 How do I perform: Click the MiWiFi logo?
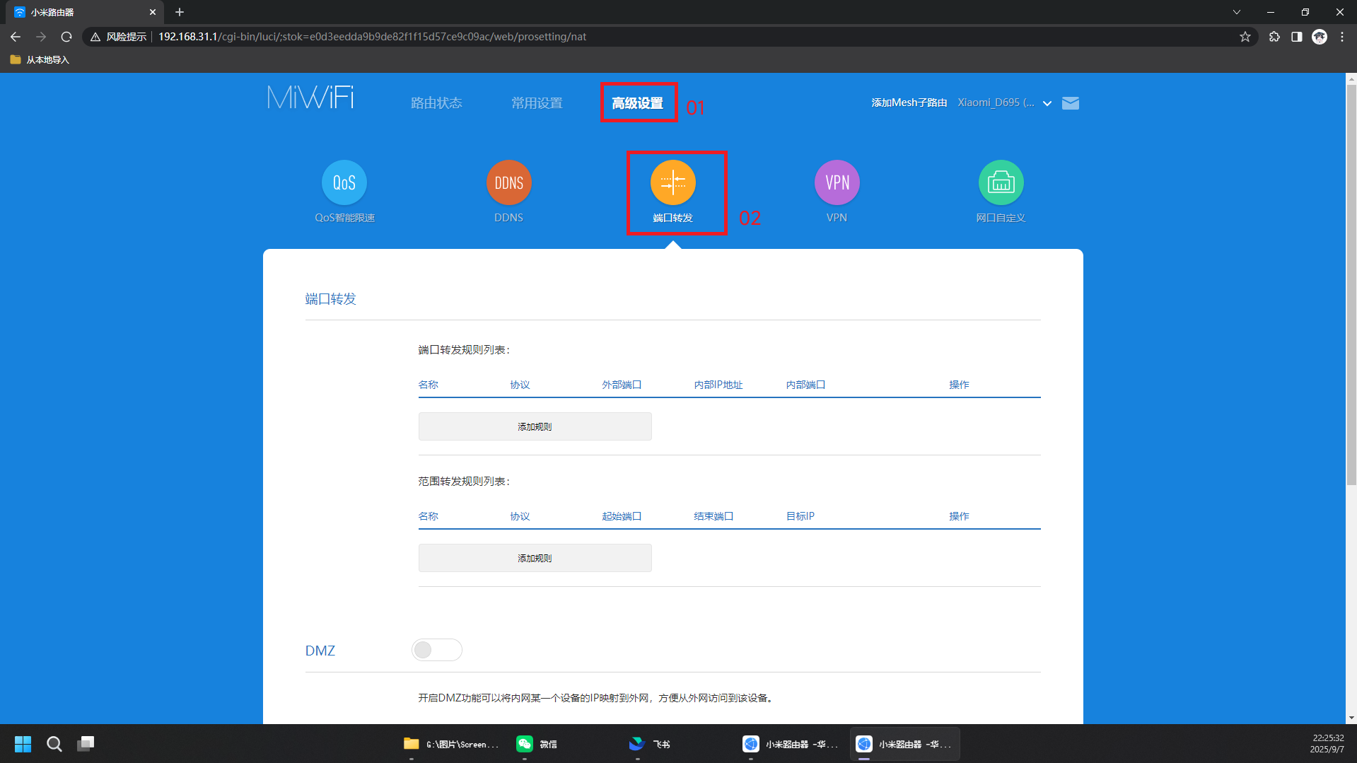tap(310, 98)
